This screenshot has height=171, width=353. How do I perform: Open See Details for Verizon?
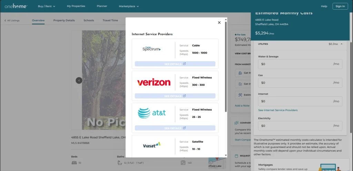(175, 96)
